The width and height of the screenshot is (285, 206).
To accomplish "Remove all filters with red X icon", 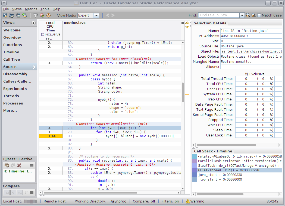I will pyautogui.click(x=19, y=165).
